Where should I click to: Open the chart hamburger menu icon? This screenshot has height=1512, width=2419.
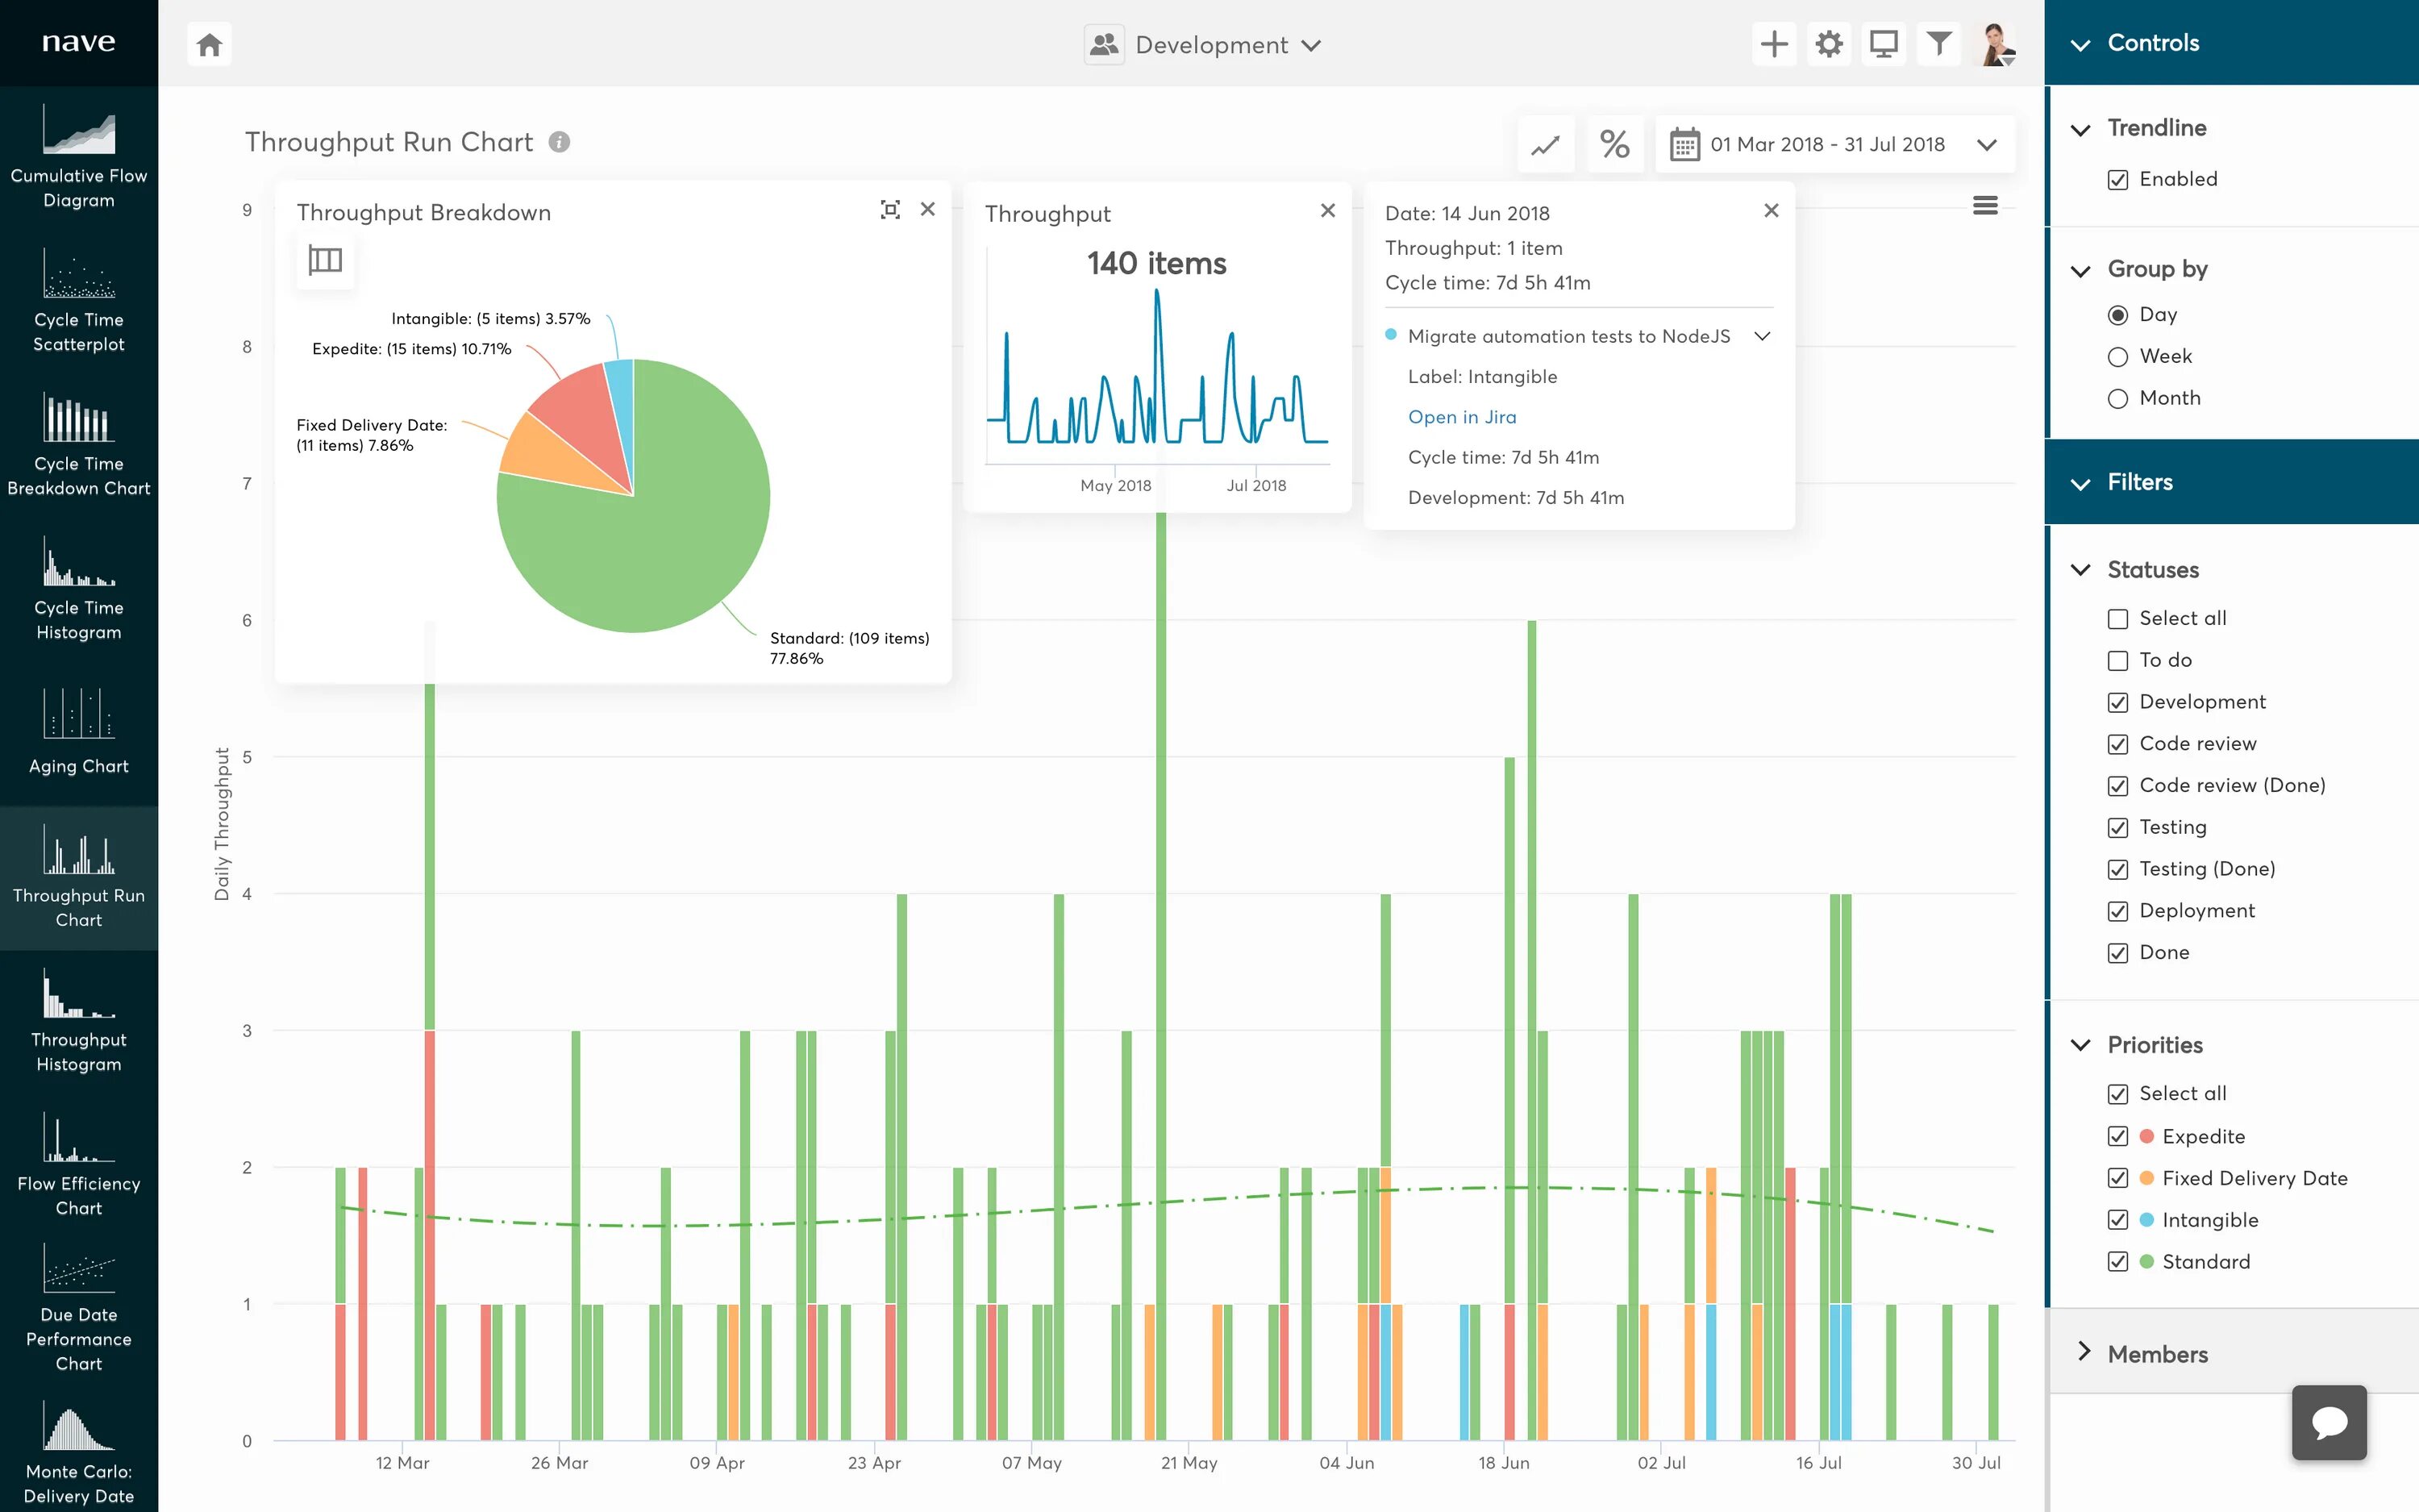pyautogui.click(x=1985, y=206)
